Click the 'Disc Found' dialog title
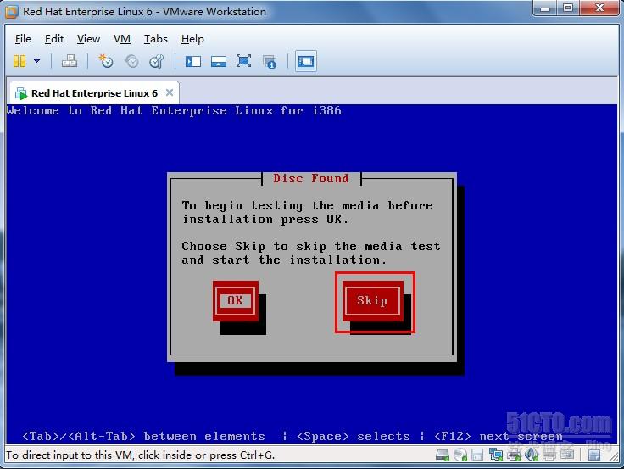 (x=311, y=178)
